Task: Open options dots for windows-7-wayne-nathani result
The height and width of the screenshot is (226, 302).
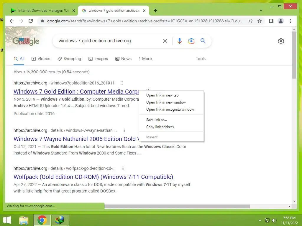Action: [124, 130]
